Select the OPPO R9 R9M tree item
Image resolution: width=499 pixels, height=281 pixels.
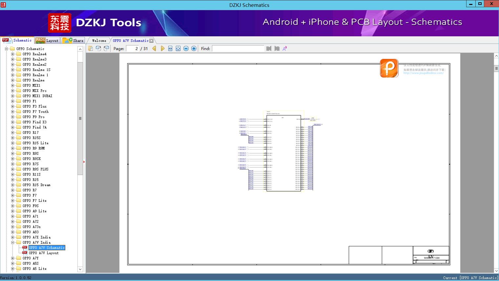click(x=33, y=148)
